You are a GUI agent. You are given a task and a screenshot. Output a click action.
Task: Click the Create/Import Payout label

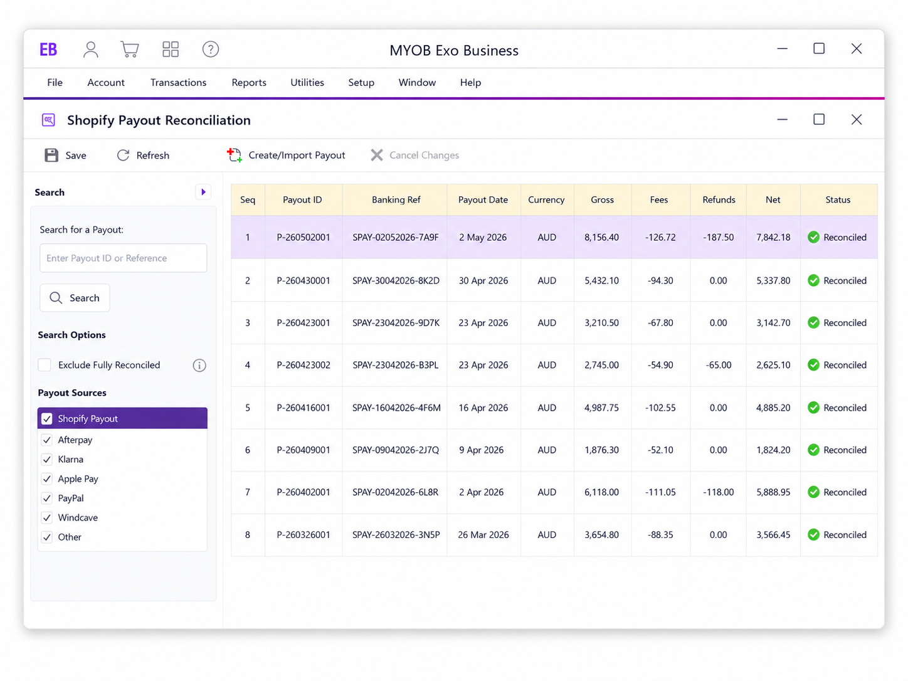[x=297, y=156]
